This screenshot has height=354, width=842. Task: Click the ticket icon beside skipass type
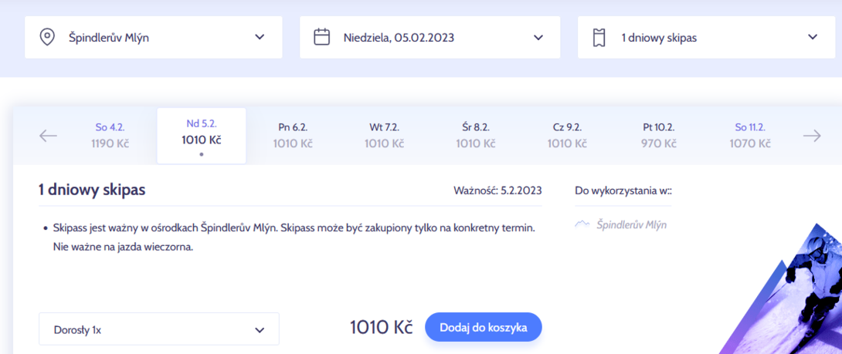pos(599,38)
